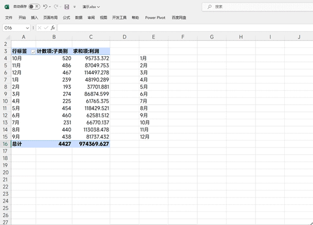Switch to the Power Pivot tab

[x=155, y=18]
